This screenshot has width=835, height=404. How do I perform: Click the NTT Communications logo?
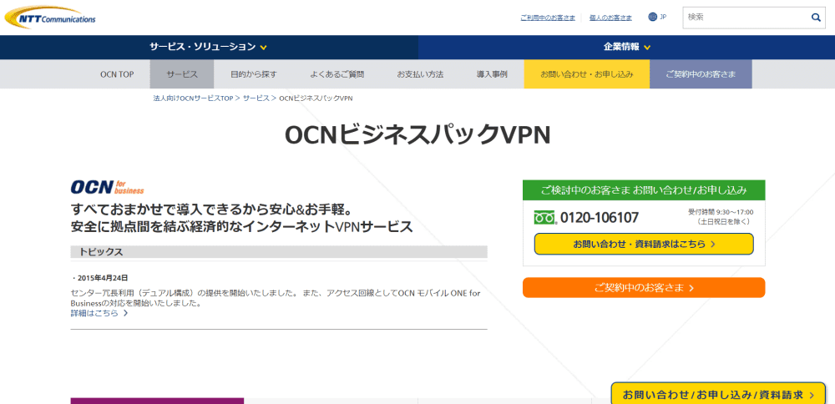pos(50,18)
